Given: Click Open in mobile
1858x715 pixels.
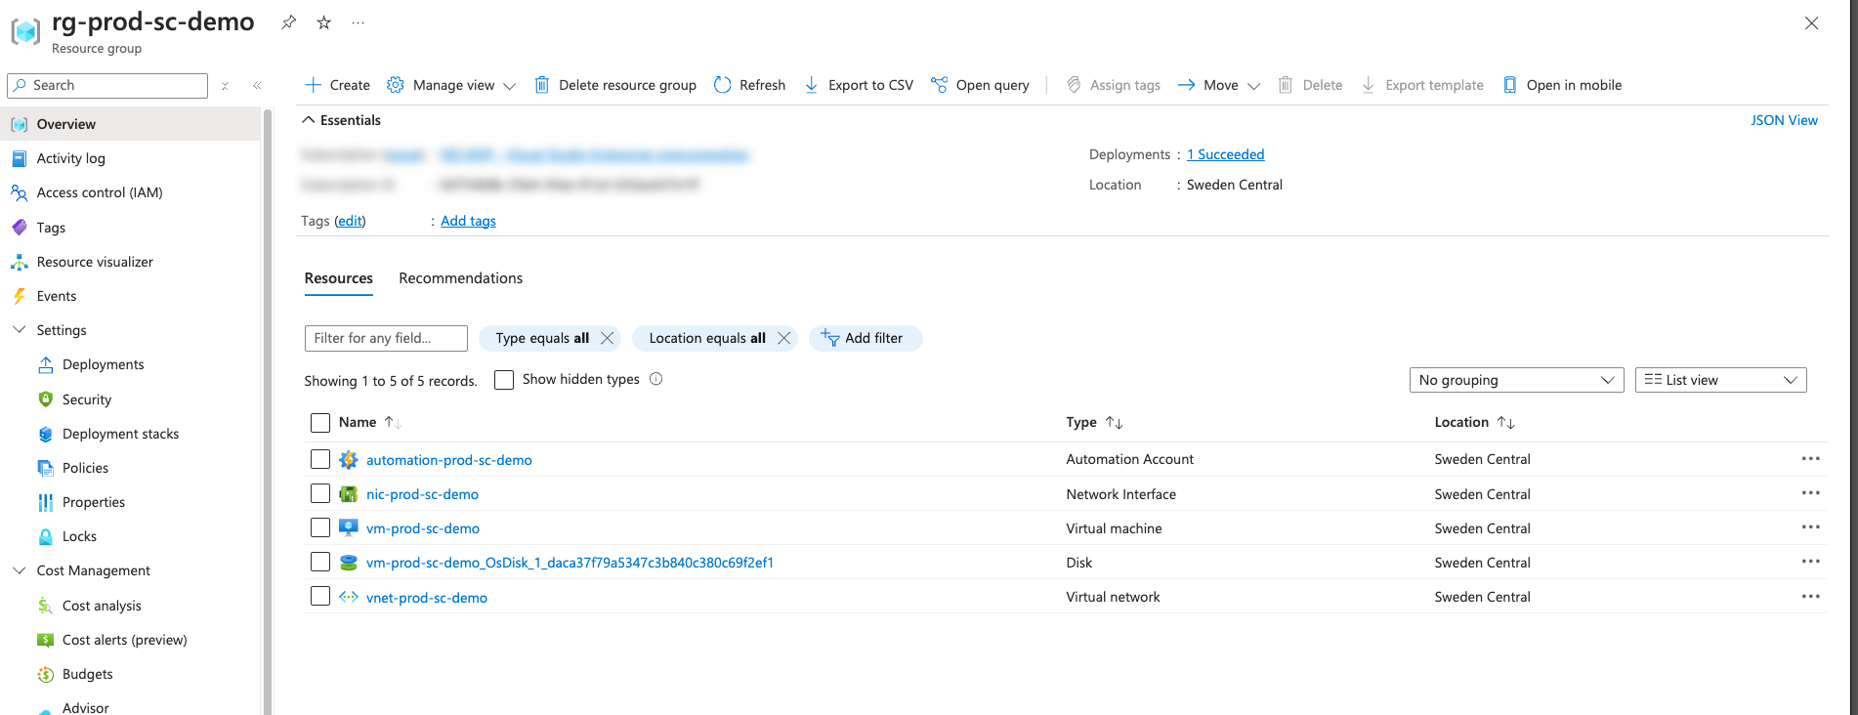Looking at the screenshot, I should point(1562,85).
